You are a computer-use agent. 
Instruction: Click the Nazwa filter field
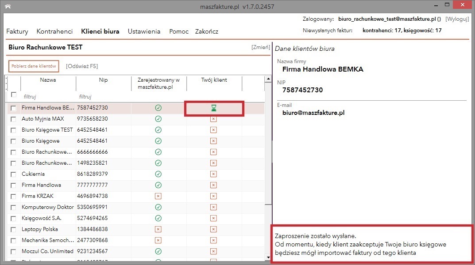click(48, 97)
